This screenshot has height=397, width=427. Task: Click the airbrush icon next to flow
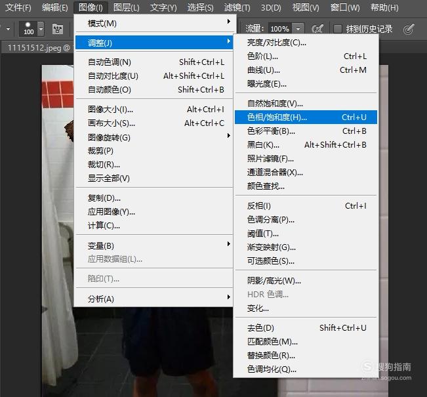pyautogui.click(x=318, y=29)
